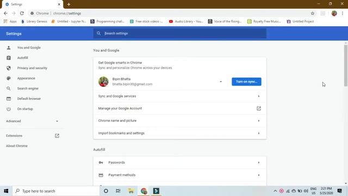
Task: Click the chrome://settings address bar
Action: [169, 13]
